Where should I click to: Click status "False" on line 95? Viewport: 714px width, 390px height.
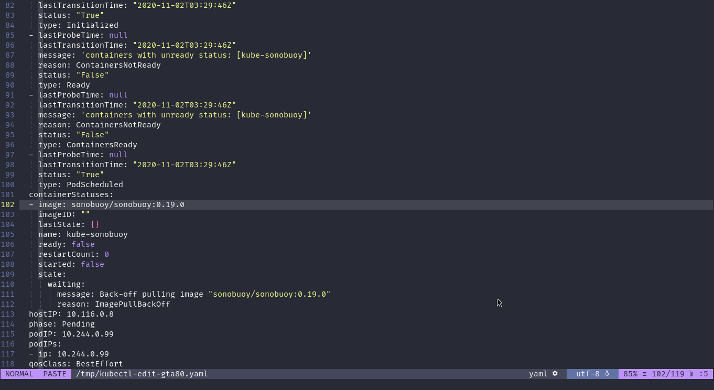[92, 135]
